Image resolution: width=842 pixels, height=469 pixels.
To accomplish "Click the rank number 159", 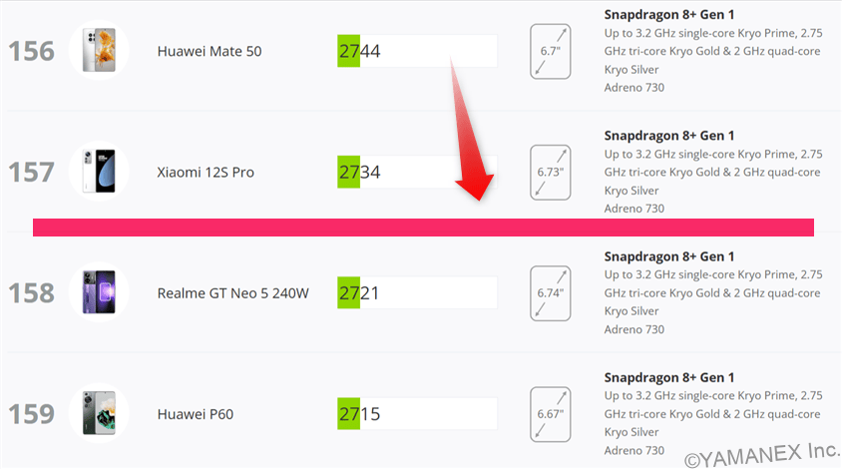I will click(x=31, y=413).
